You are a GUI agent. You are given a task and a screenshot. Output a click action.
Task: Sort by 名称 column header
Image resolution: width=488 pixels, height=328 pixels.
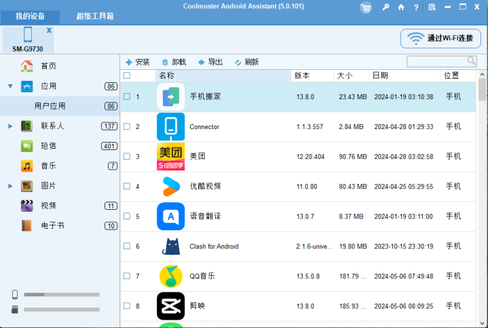223,75
